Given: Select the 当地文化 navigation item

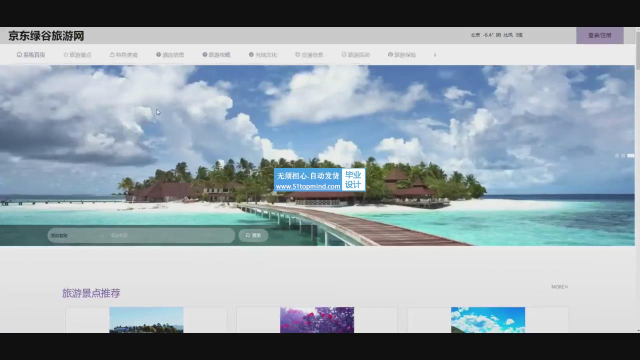Looking at the screenshot, I should [263, 55].
